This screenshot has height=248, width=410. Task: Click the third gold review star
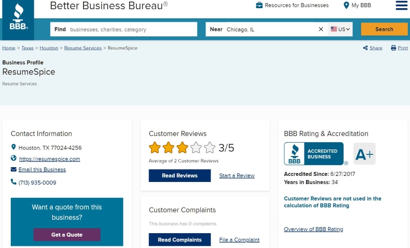point(182,148)
